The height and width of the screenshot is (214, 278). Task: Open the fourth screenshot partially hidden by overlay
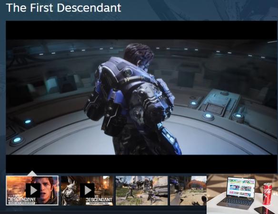tap(188, 190)
